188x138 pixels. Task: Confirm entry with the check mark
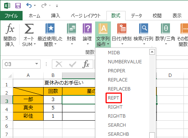tap(73, 64)
